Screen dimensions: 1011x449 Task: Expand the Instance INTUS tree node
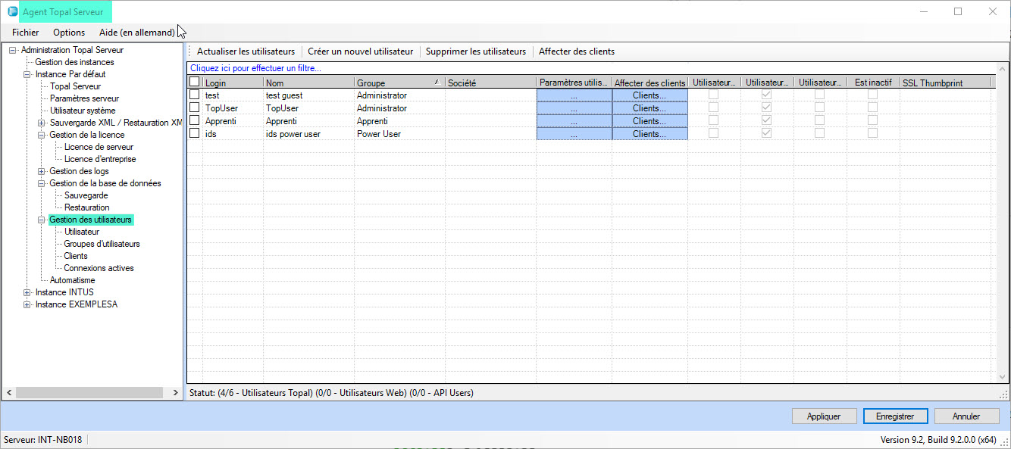point(27,292)
